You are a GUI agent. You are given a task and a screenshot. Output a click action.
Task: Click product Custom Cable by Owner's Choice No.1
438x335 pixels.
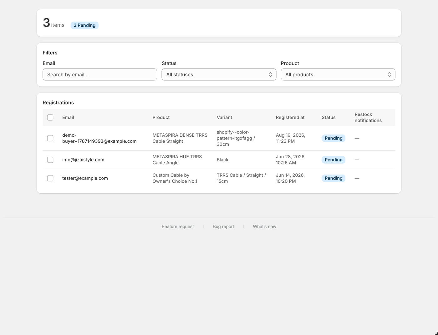[175, 178]
